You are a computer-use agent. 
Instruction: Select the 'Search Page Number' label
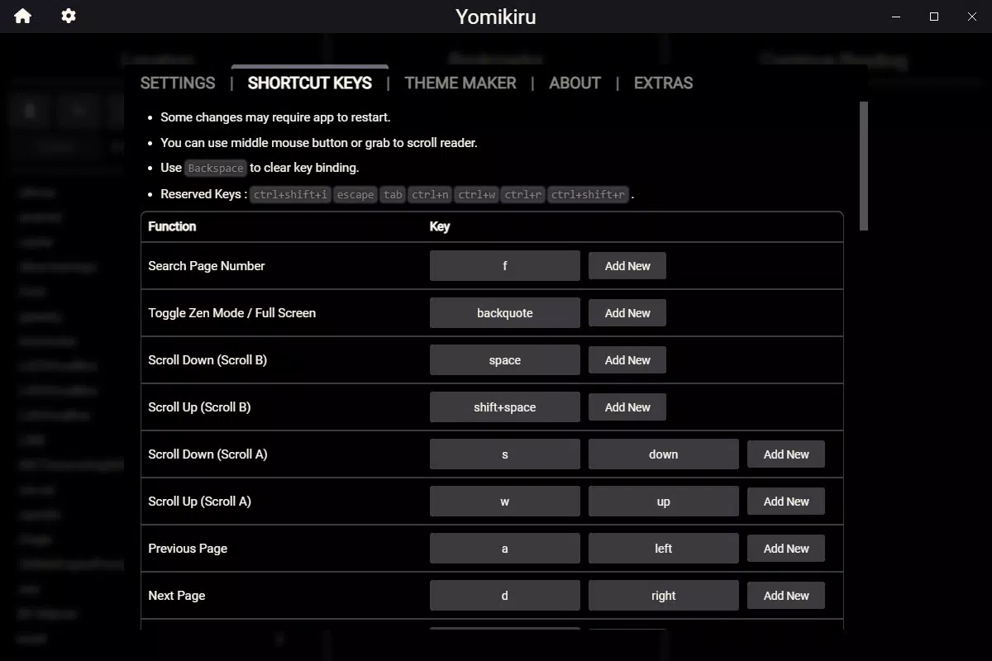207,266
